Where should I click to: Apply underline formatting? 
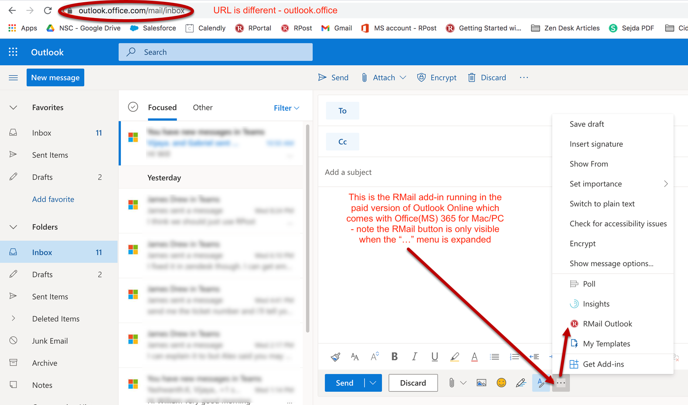[435, 357]
